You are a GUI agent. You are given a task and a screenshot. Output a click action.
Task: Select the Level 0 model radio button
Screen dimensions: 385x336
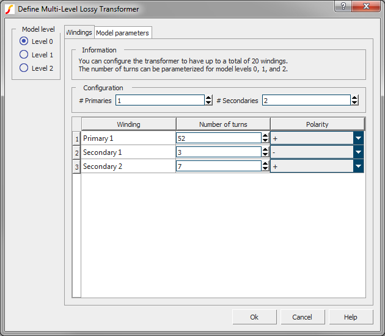pos(24,41)
